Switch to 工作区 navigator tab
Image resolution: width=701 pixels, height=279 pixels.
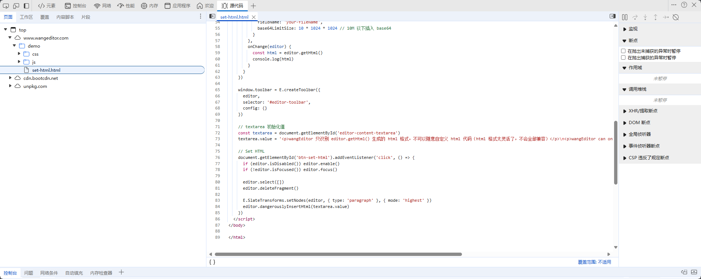pyautogui.click(x=26, y=17)
